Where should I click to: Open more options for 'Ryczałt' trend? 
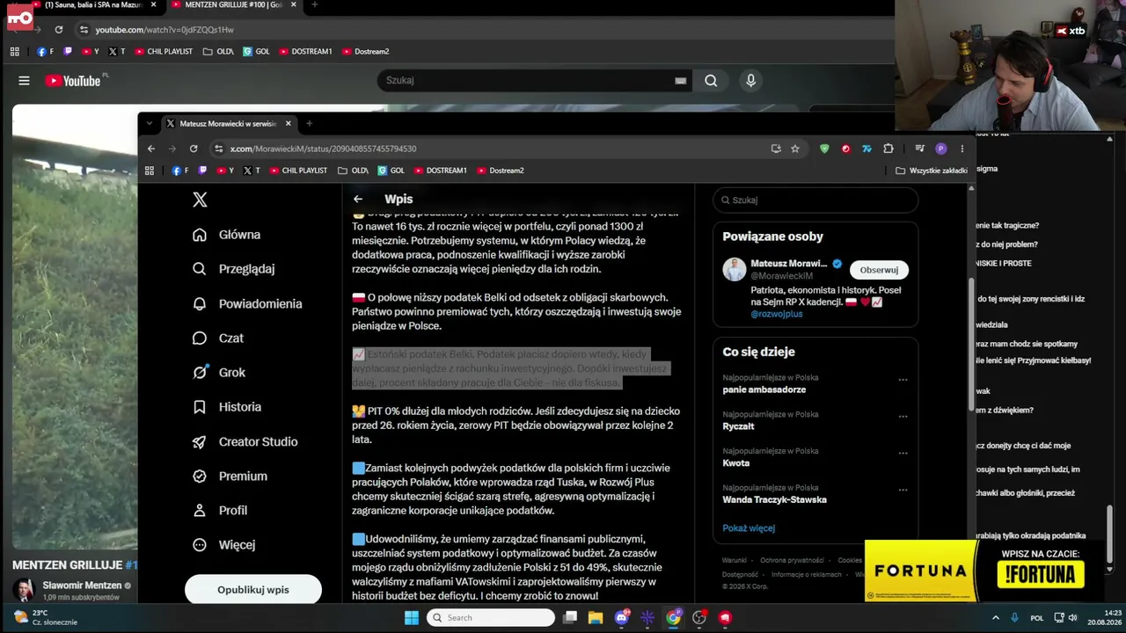coord(903,417)
